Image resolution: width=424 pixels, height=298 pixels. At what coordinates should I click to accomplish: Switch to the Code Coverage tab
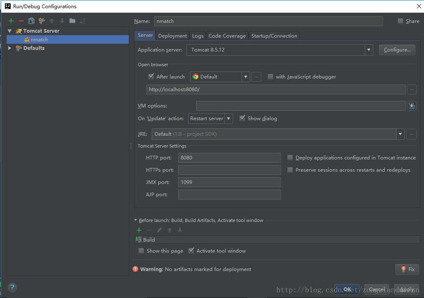click(x=227, y=36)
